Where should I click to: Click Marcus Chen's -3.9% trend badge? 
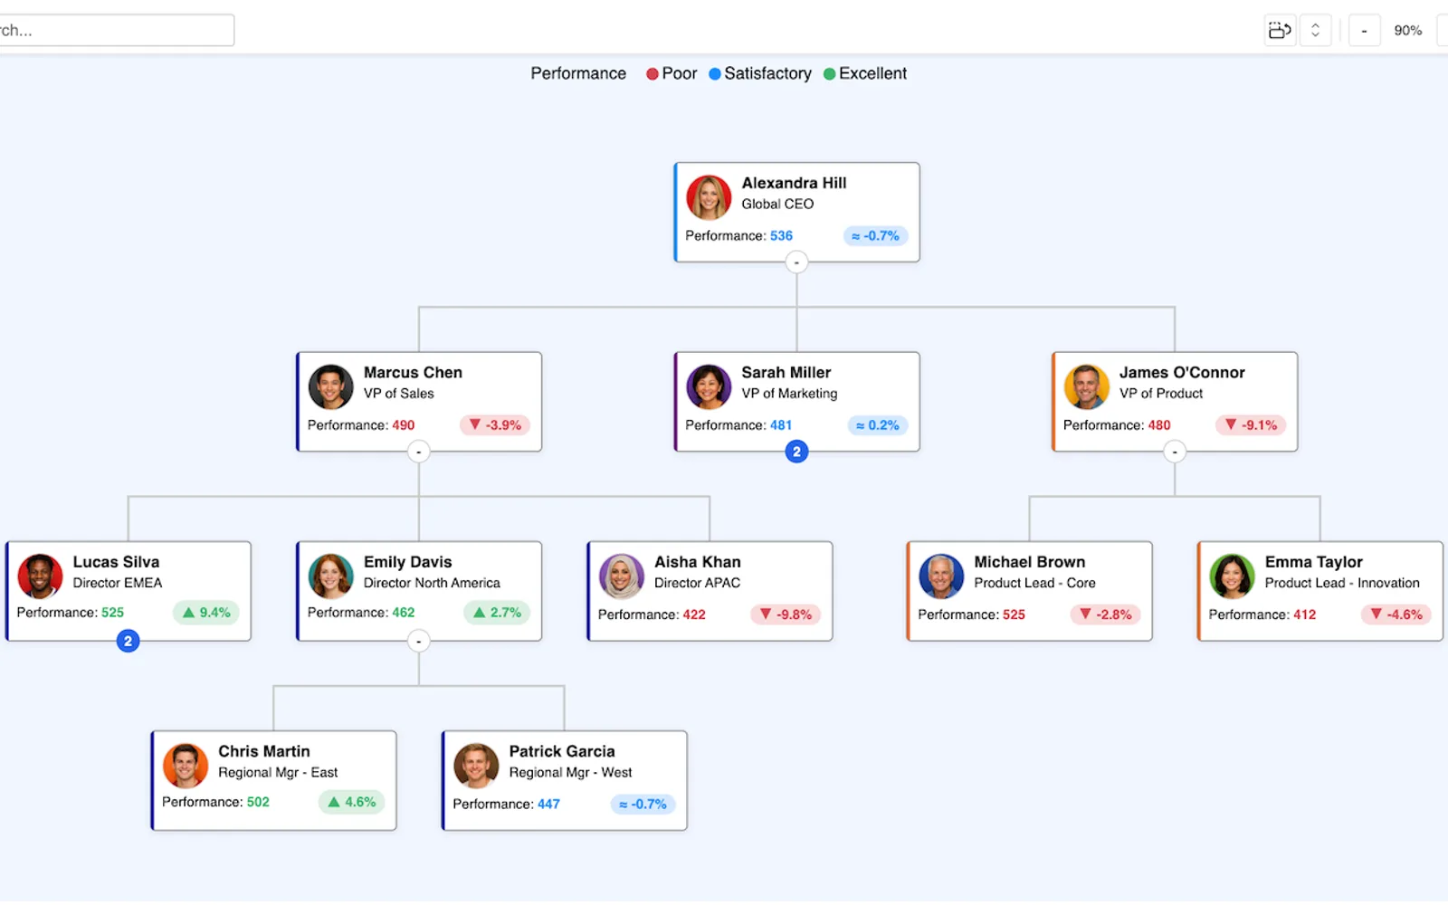click(495, 425)
